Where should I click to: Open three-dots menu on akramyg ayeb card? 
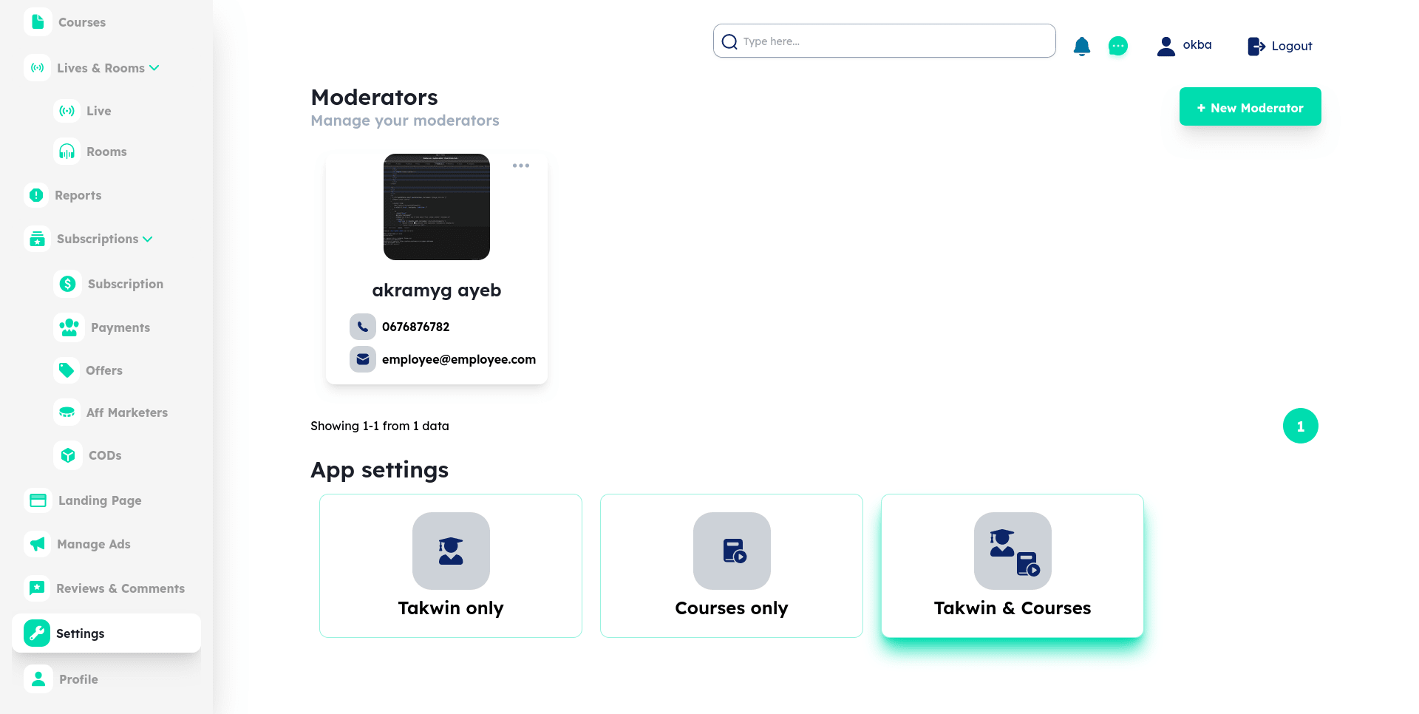point(521,166)
